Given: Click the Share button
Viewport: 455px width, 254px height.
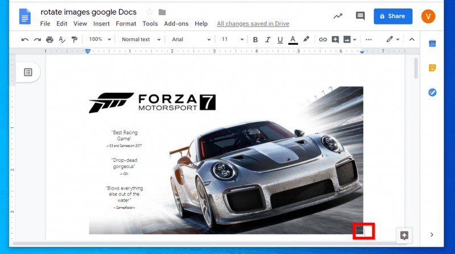Looking at the screenshot, I should (393, 16).
